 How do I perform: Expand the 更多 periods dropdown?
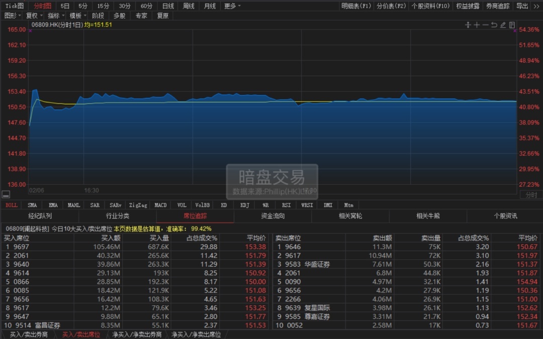(x=232, y=6)
